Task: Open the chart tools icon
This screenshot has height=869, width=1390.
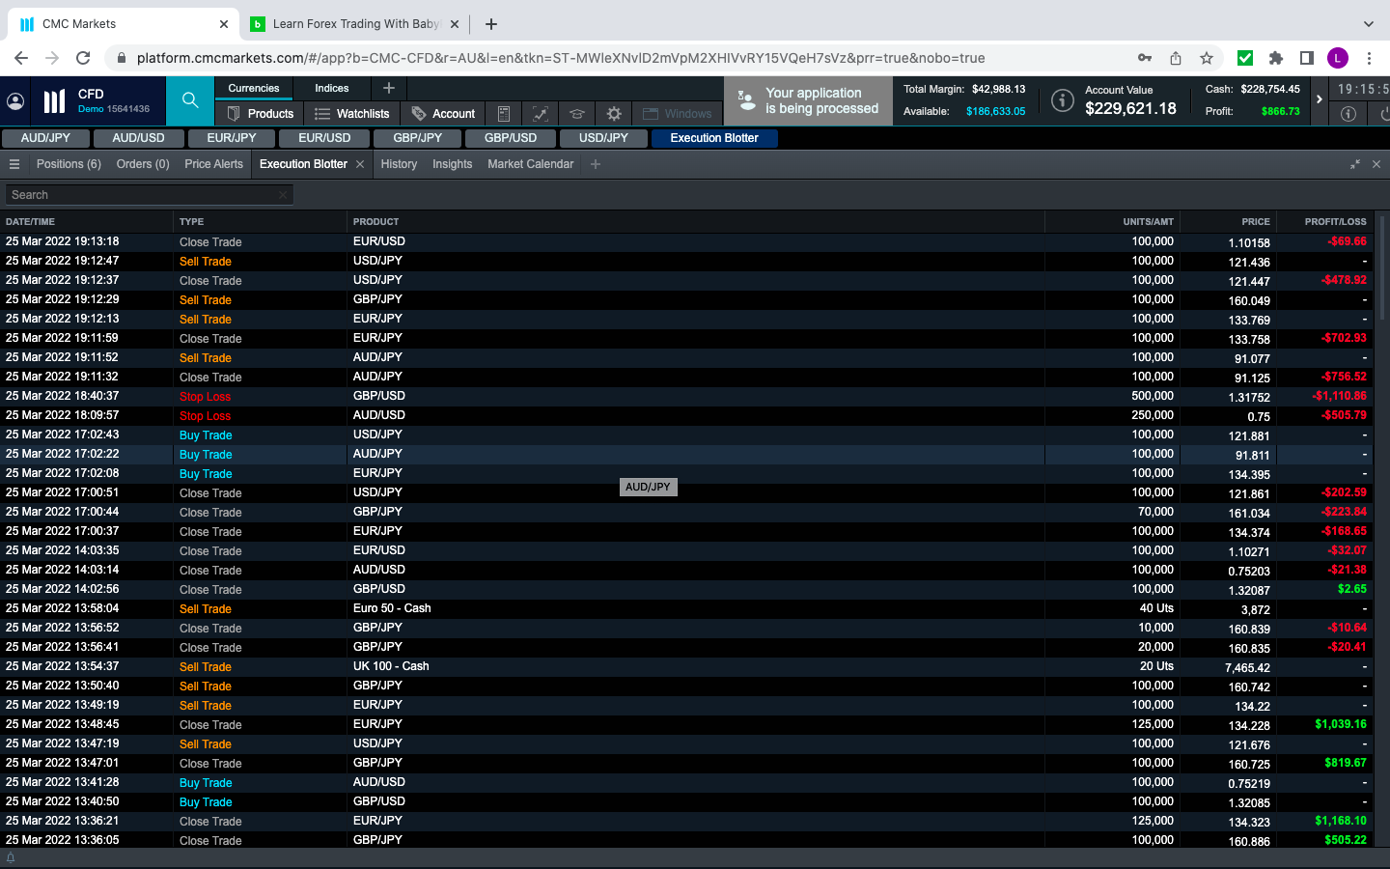Action: [541, 114]
